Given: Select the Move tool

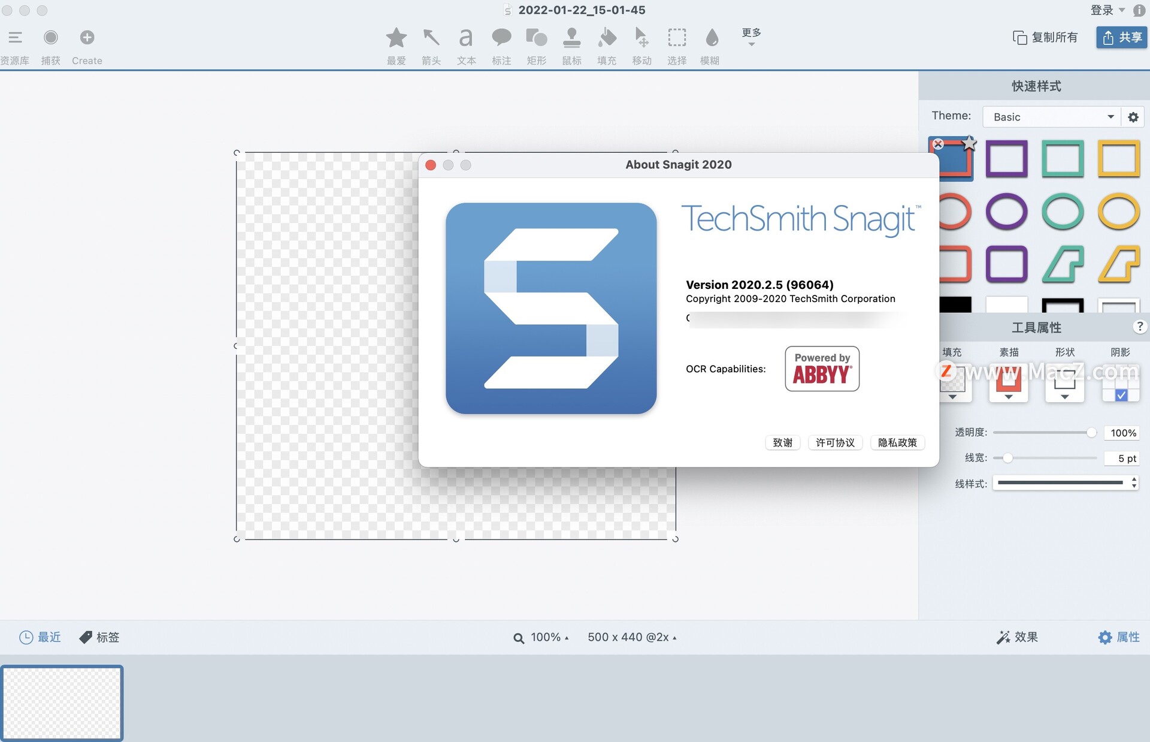Looking at the screenshot, I should 640,40.
